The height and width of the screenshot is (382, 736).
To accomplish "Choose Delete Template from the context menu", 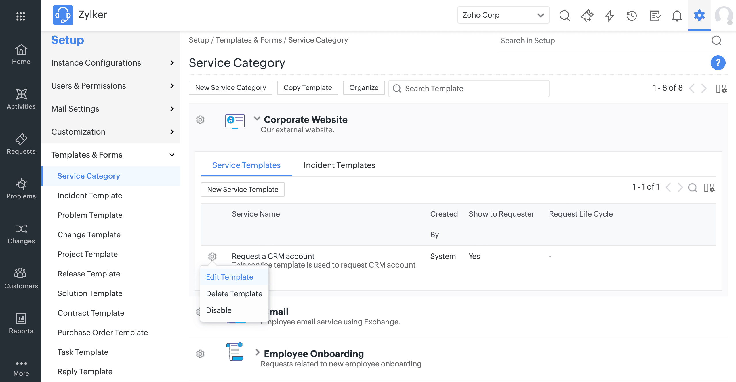I will [234, 293].
